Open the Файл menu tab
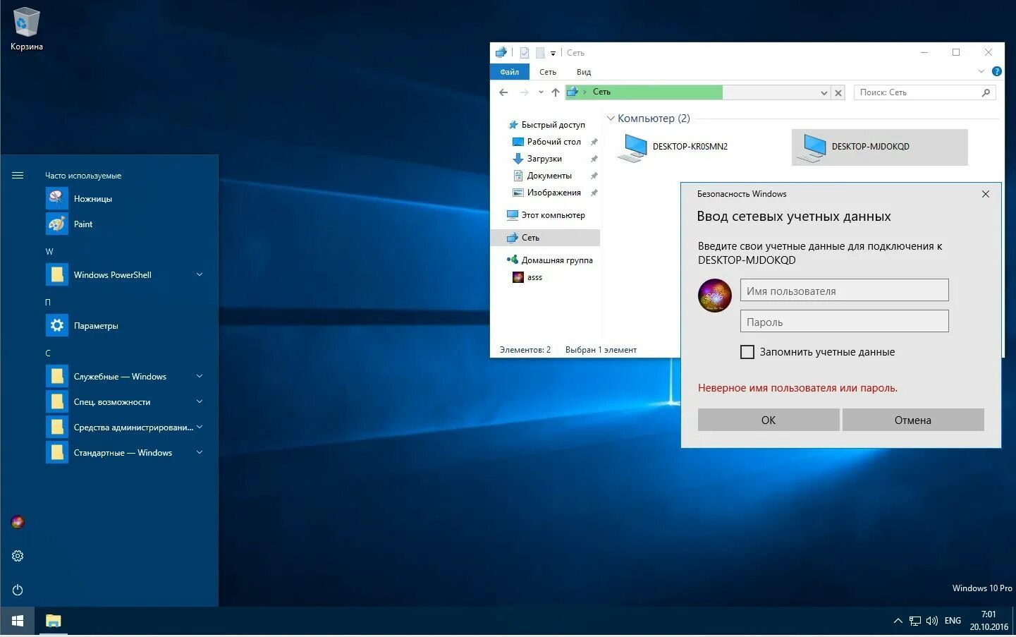The height and width of the screenshot is (637, 1016). tap(509, 72)
